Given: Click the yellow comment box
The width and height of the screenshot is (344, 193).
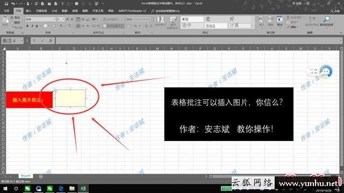Looking at the screenshot, I should [x=70, y=98].
